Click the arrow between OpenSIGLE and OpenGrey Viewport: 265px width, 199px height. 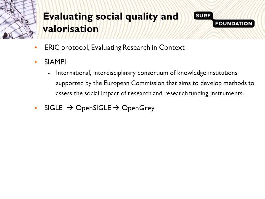116,108
